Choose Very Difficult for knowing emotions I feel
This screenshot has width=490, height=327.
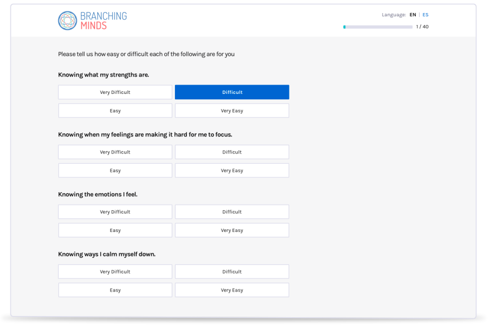click(x=115, y=212)
